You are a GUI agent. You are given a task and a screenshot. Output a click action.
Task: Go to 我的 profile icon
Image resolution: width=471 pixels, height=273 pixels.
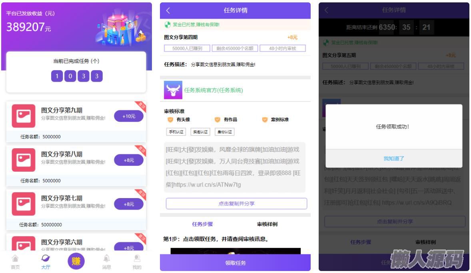coord(137,259)
